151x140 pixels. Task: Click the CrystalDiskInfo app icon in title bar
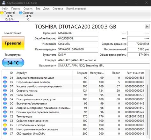[x=4, y=3]
